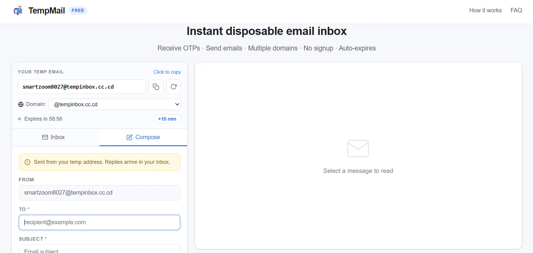Click the TempMail brand name

tap(47, 11)
